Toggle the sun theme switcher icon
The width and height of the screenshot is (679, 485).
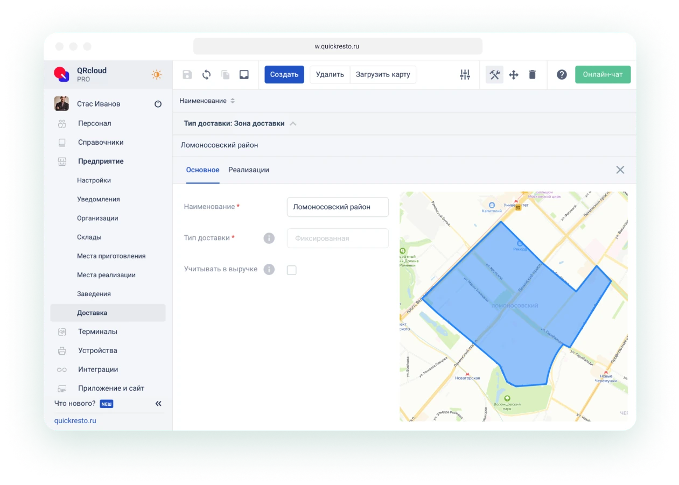[x=156, y=75]
